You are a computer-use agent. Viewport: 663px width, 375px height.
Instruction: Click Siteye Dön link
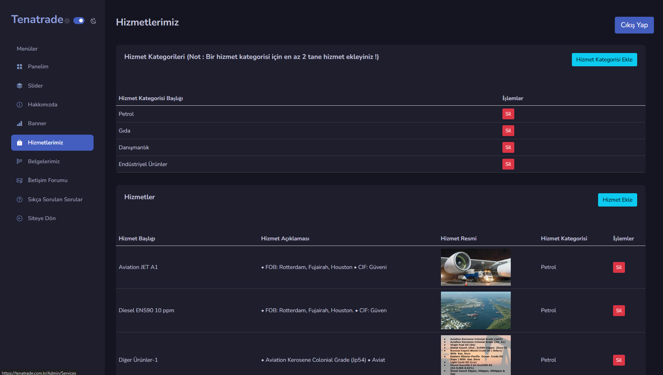[x=52, y=218]
